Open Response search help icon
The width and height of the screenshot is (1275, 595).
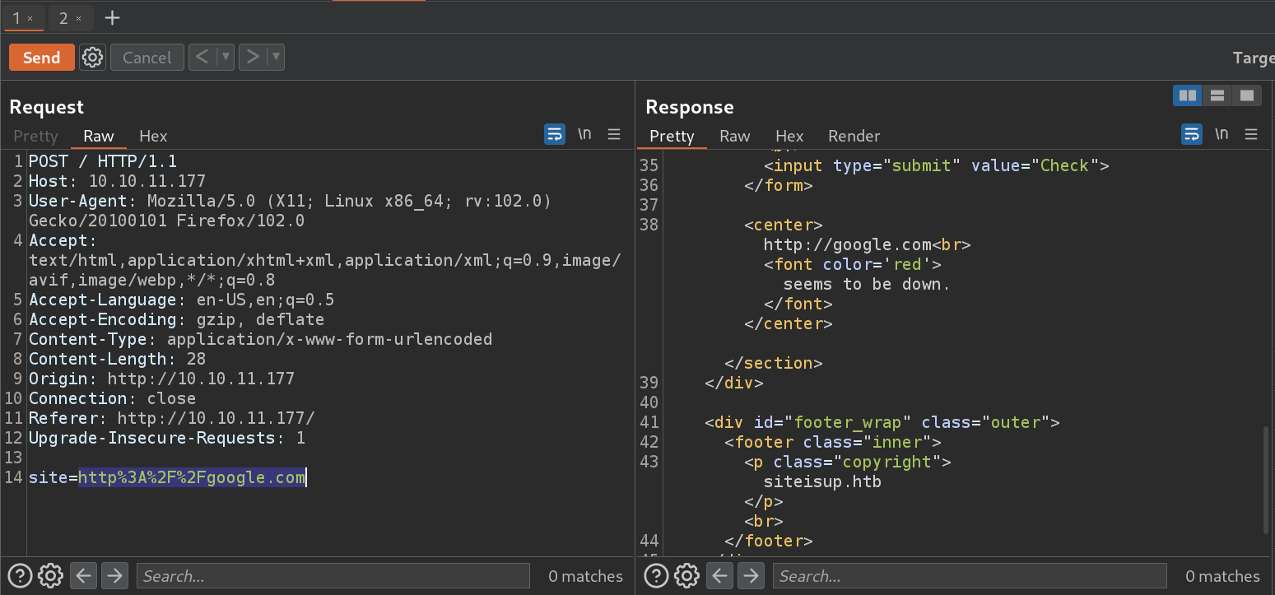(x=657, y=575)
